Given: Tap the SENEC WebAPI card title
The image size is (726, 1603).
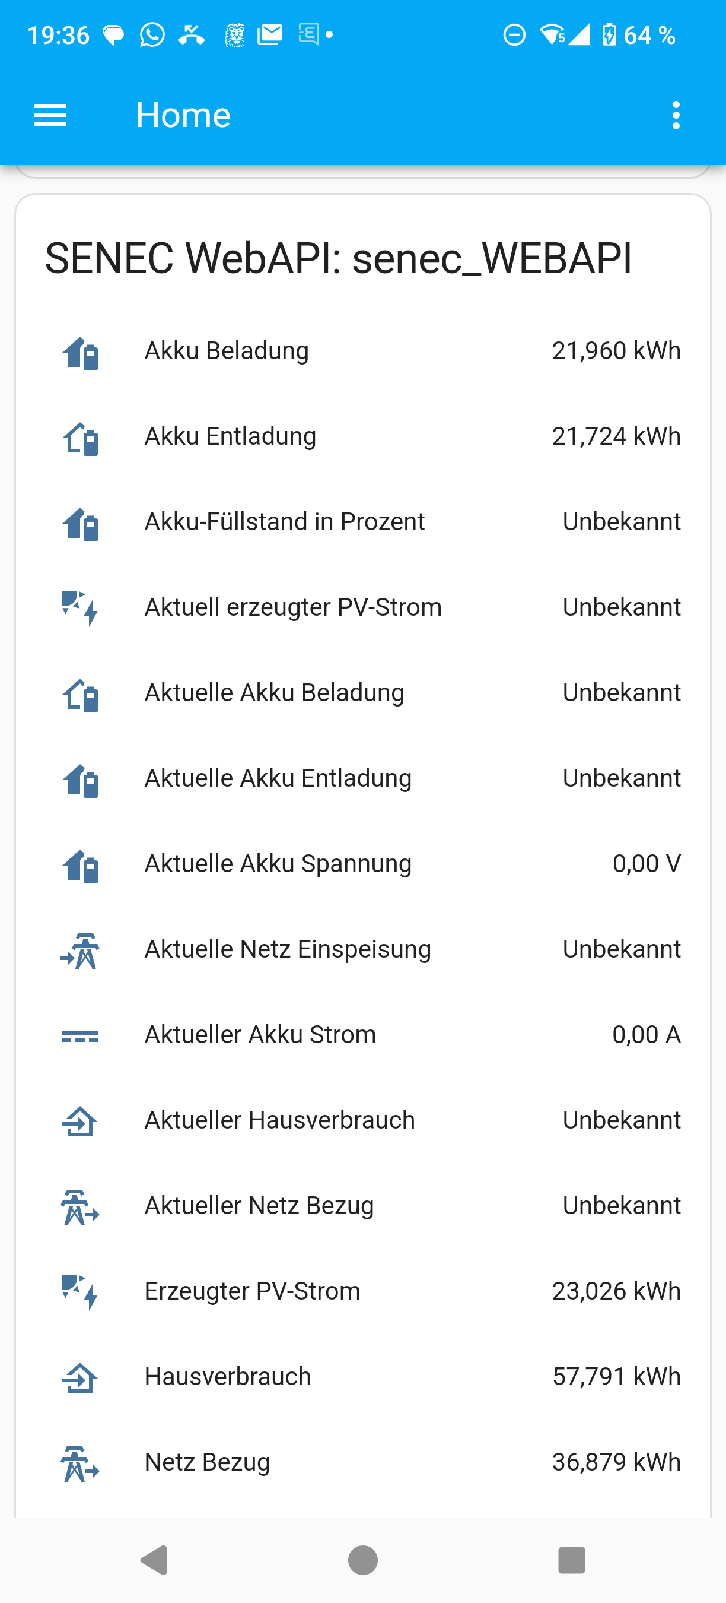Looking at the screenshot, I should pos(338,258).
